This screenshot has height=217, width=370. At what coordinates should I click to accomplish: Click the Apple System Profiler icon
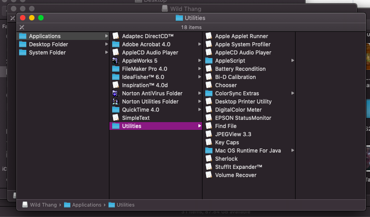tap(208, 44)
